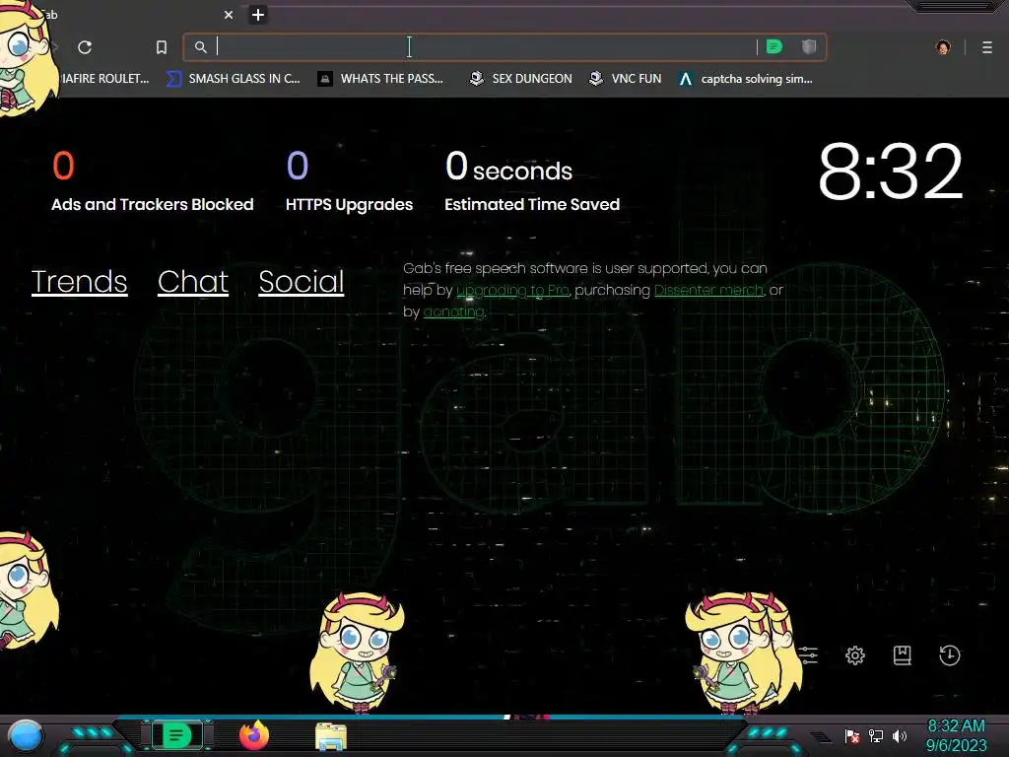Launch Firefox from the taskbar

(x=254, y=735)
